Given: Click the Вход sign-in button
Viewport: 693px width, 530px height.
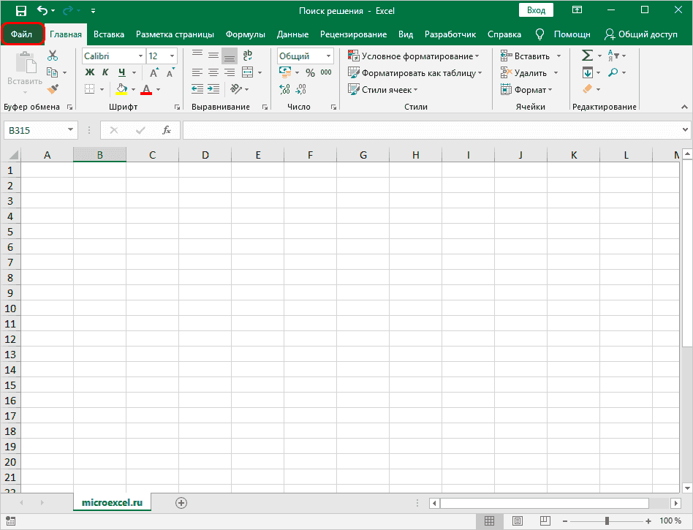Looking at the screenshot, I should (536, 10).
